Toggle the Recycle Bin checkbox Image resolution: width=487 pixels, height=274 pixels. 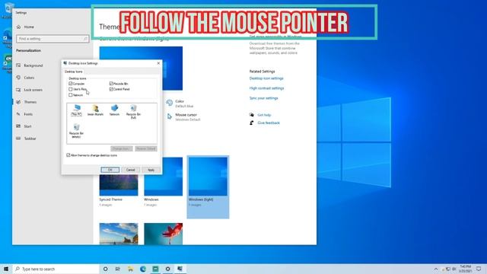tap(111, 84)
